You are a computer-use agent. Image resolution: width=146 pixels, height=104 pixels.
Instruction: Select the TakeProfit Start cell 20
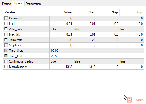pyautogui.click(x=84, y=40)
